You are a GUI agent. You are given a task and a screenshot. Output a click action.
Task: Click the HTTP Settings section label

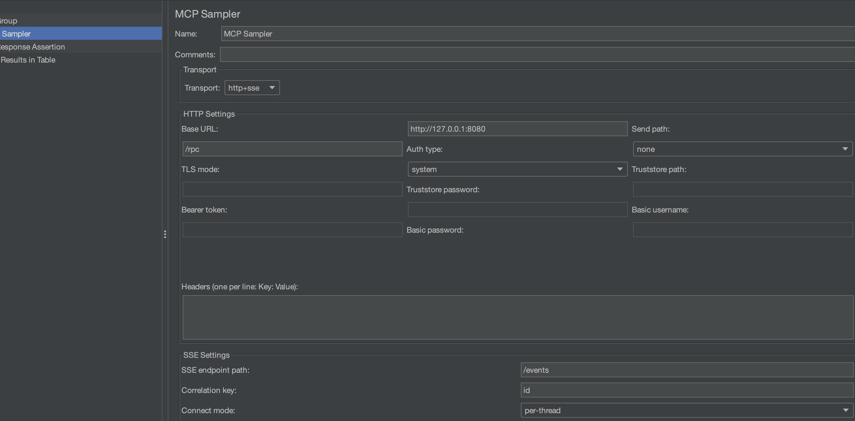pos(209,114)
